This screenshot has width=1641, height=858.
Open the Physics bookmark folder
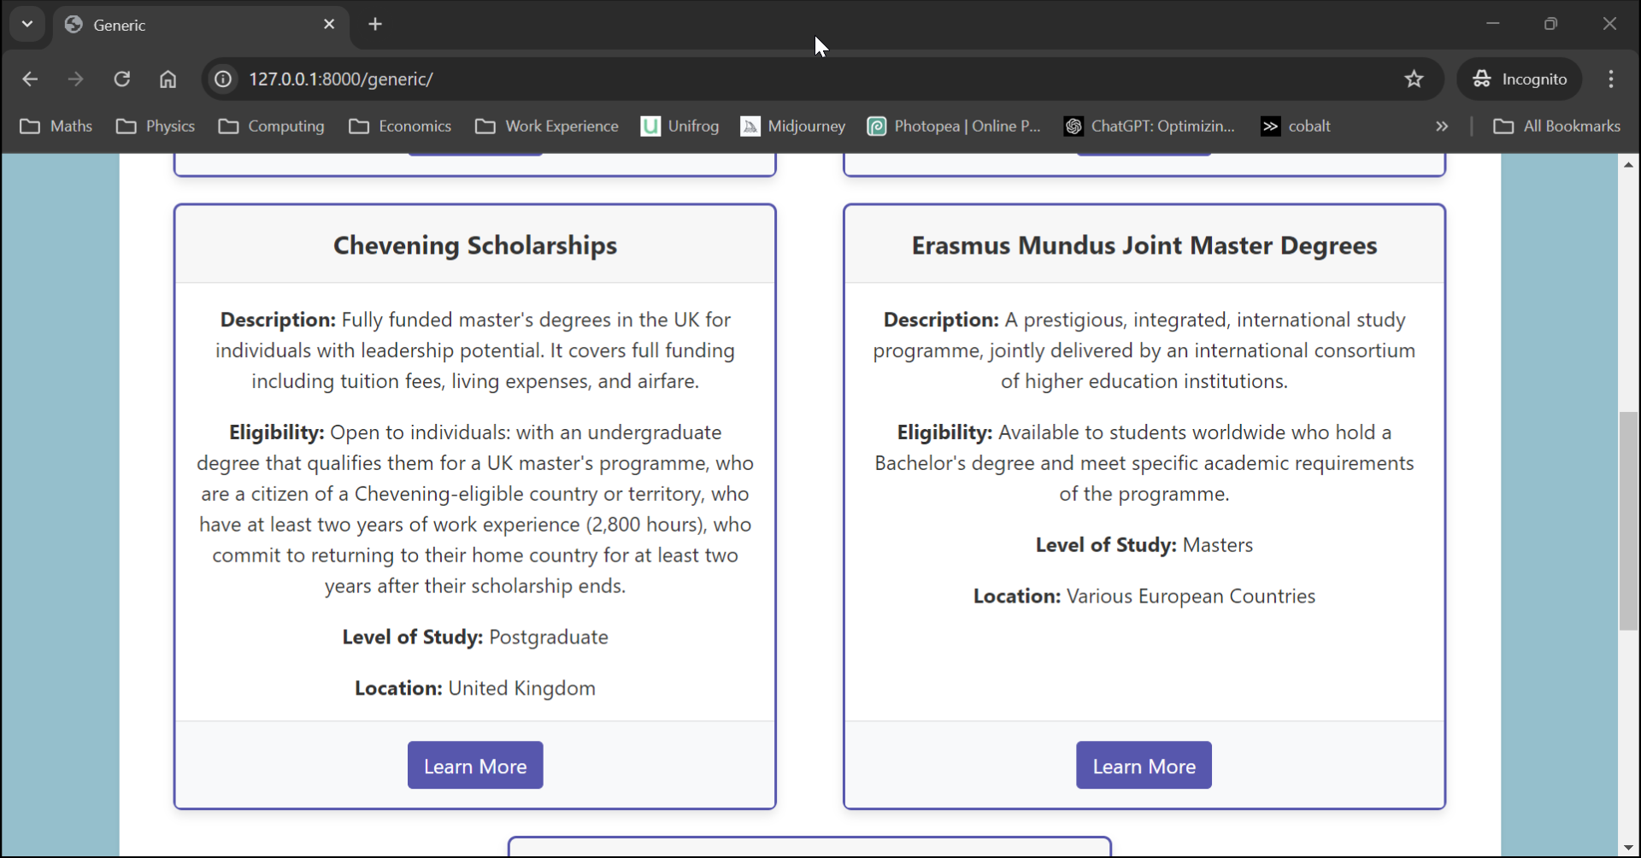156,126
